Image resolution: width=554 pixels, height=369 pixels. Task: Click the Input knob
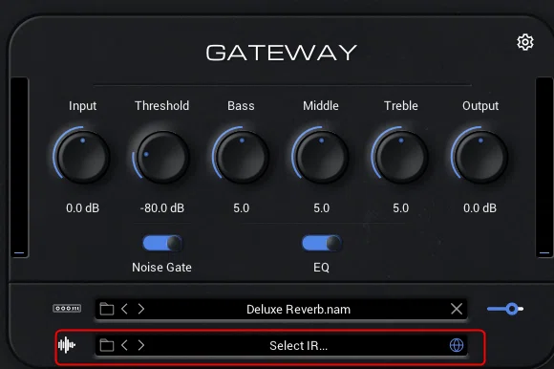click(83, 157)
